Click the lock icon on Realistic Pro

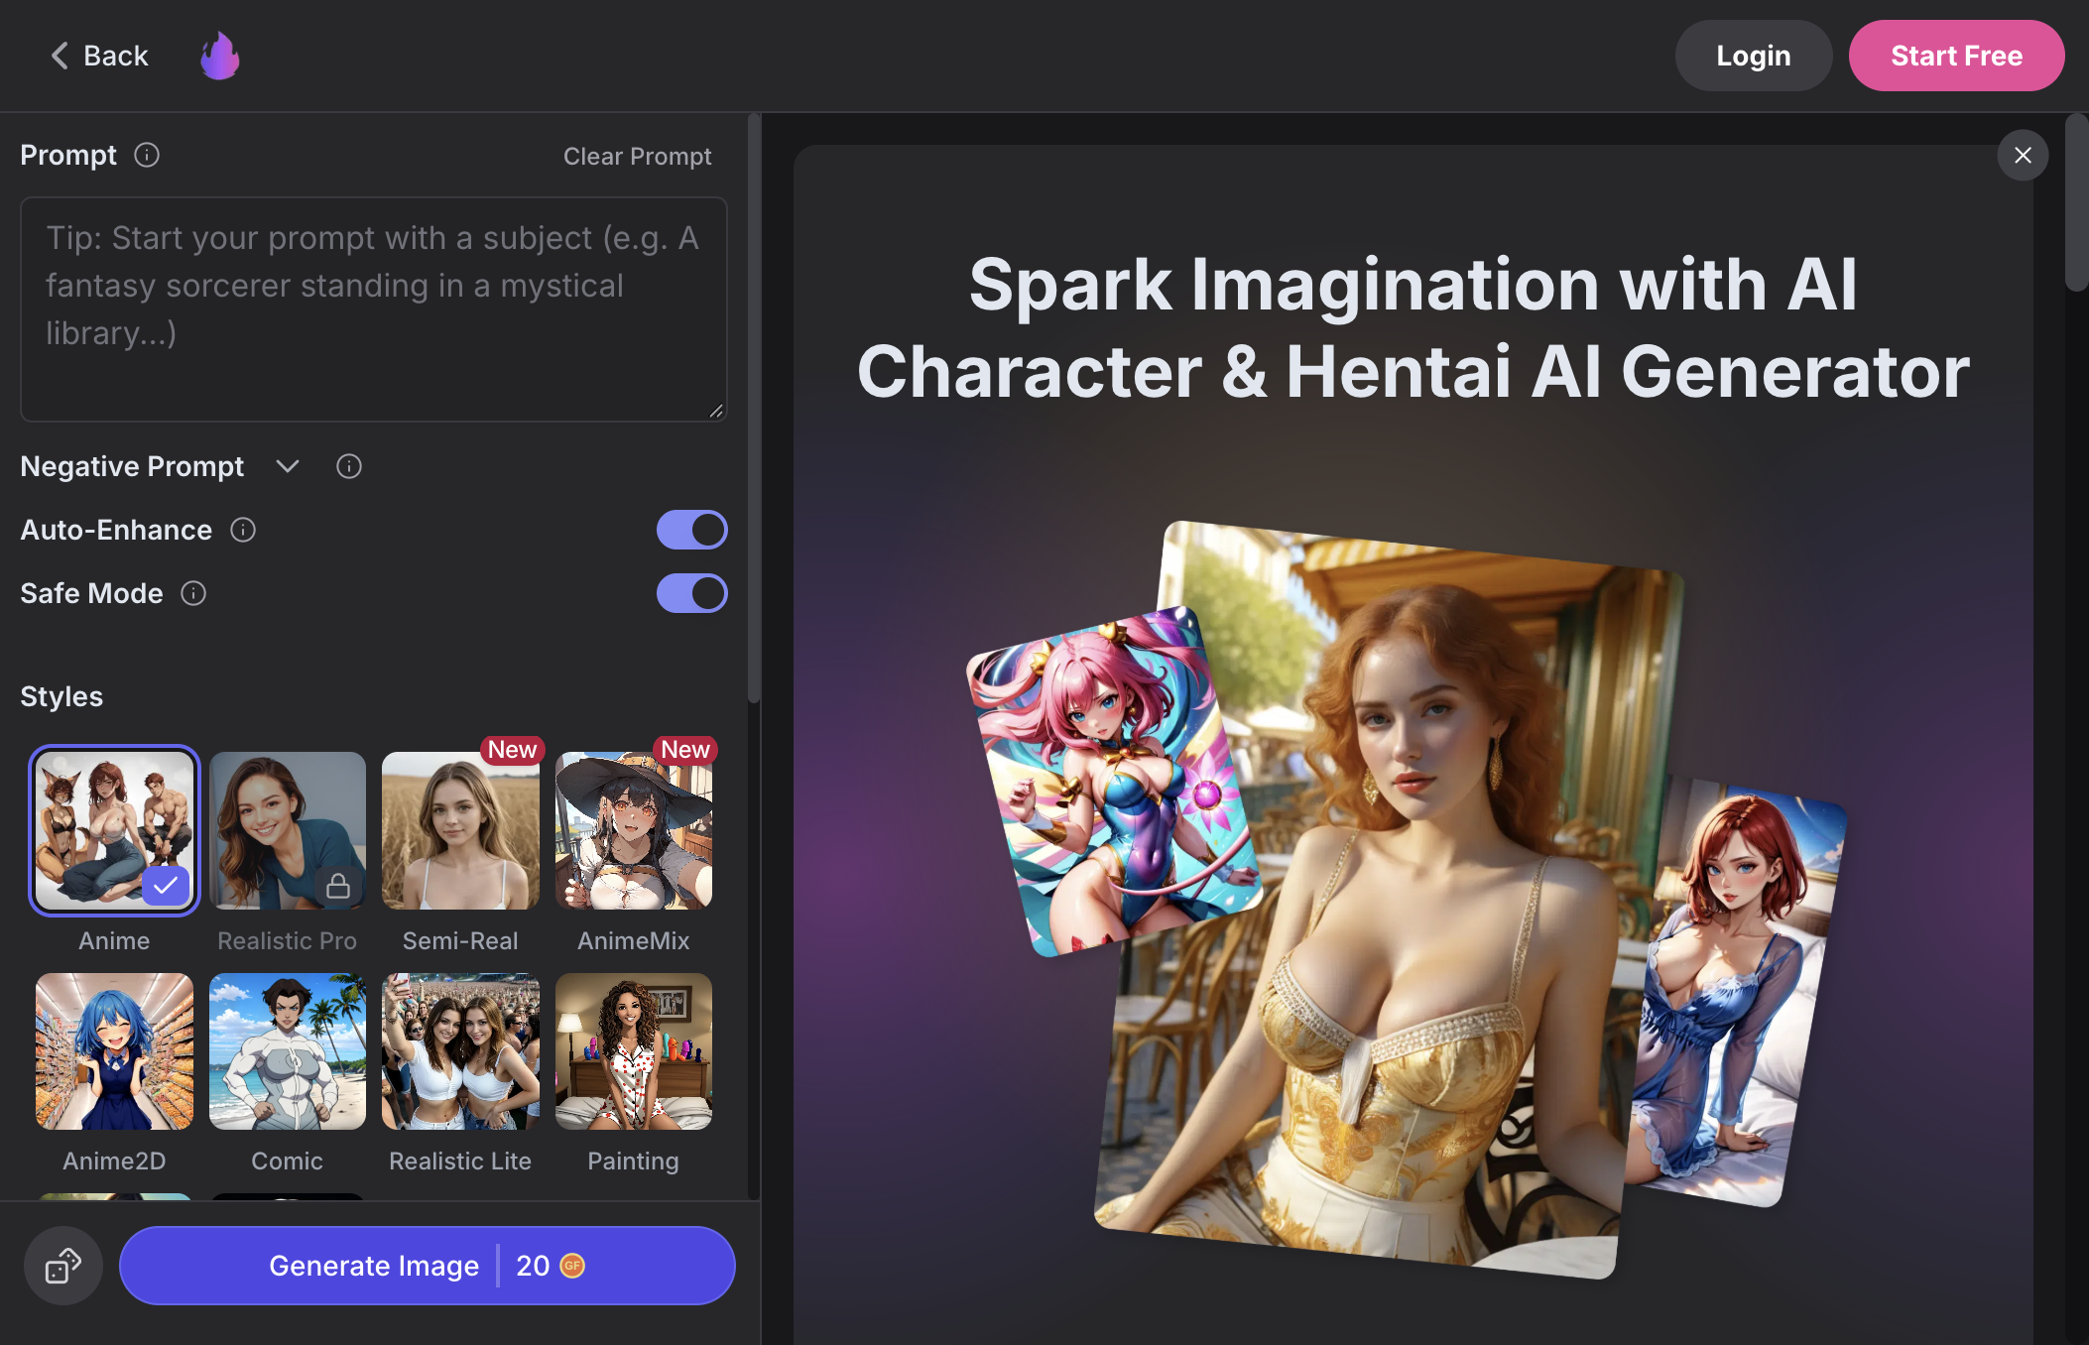click(338, 886)
